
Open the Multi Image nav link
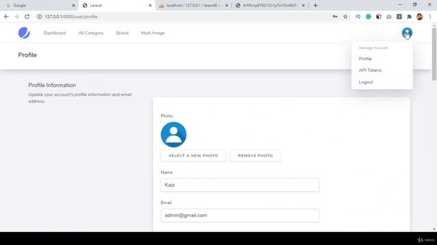click(x=153, y=33)
